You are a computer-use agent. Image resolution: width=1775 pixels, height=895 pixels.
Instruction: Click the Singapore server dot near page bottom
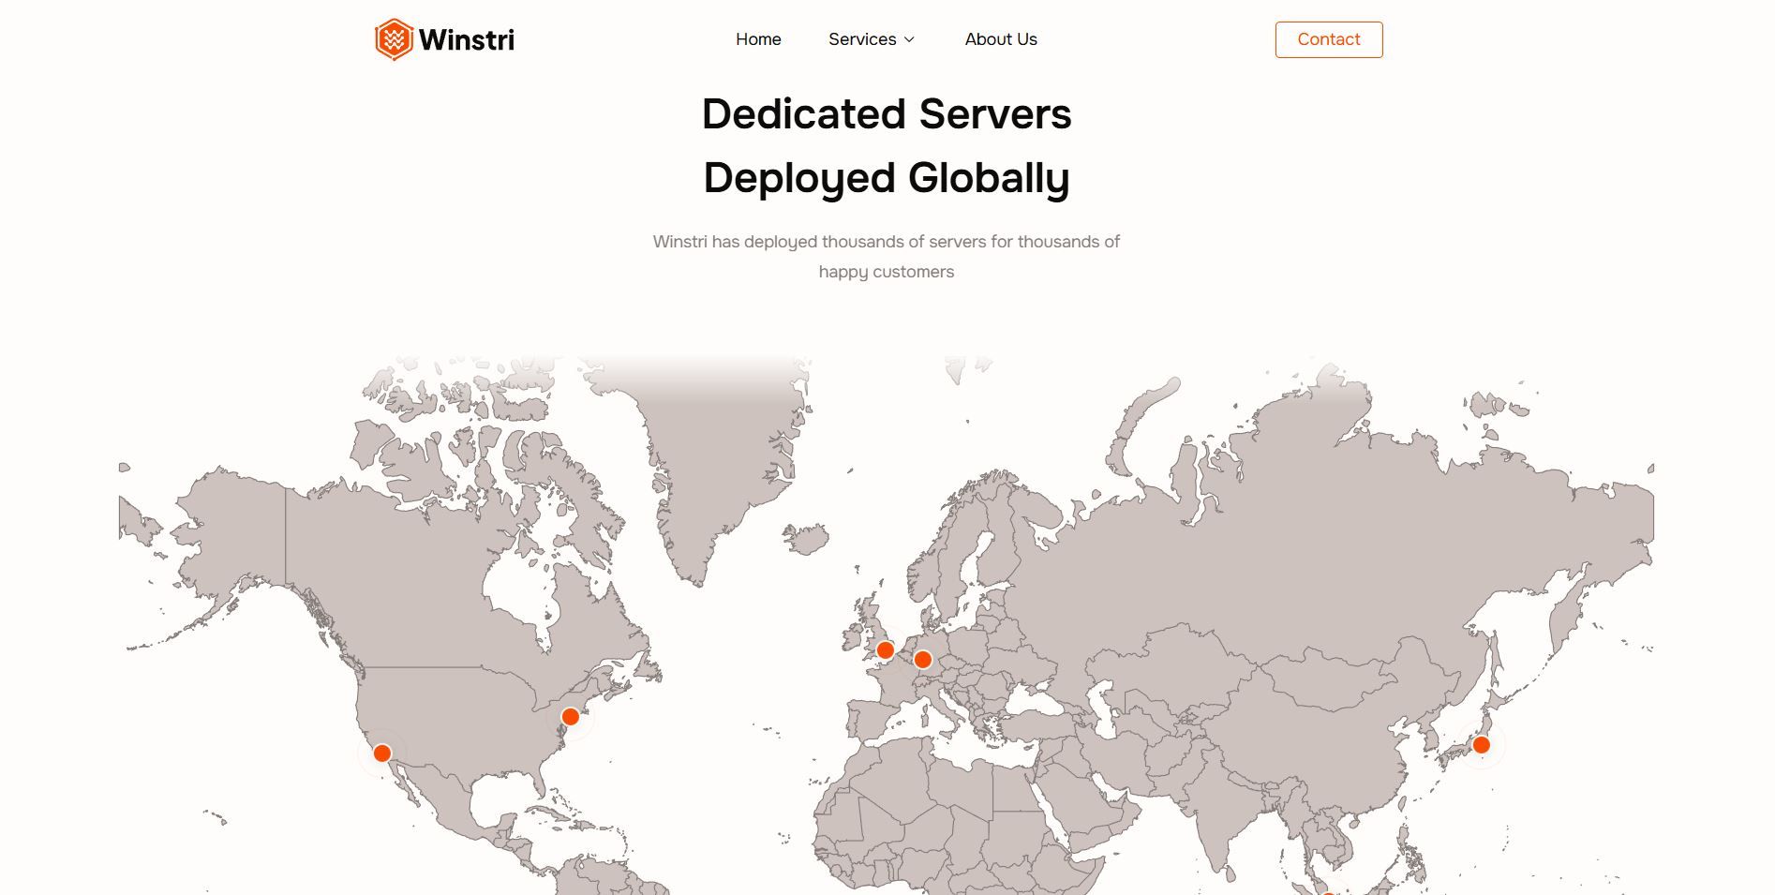pos(1328,891)
